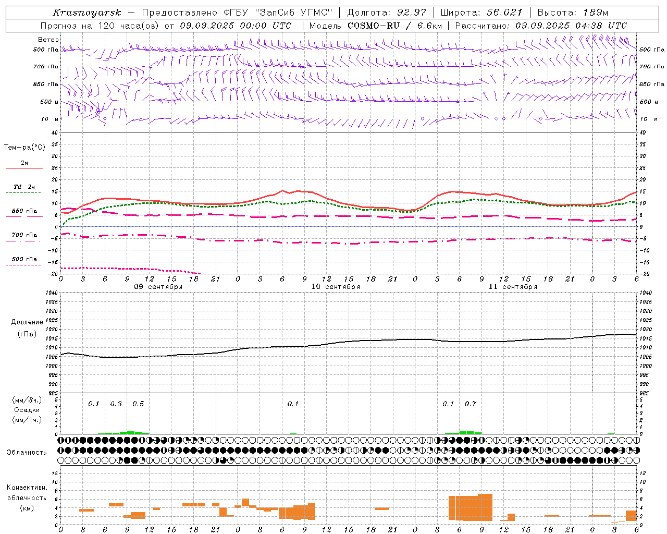Screen dimensions: 667x534
Task: Click 'Рассчитано: 09.09.2025 04:38 UTC' timestamp
Action: coord(541,26)
